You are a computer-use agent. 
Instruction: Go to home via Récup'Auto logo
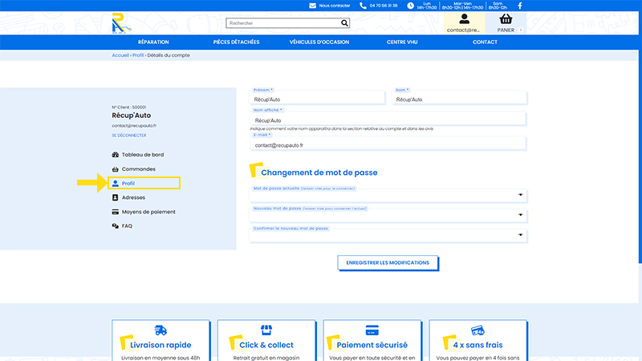pyautogui.click(x=122, y=23)
